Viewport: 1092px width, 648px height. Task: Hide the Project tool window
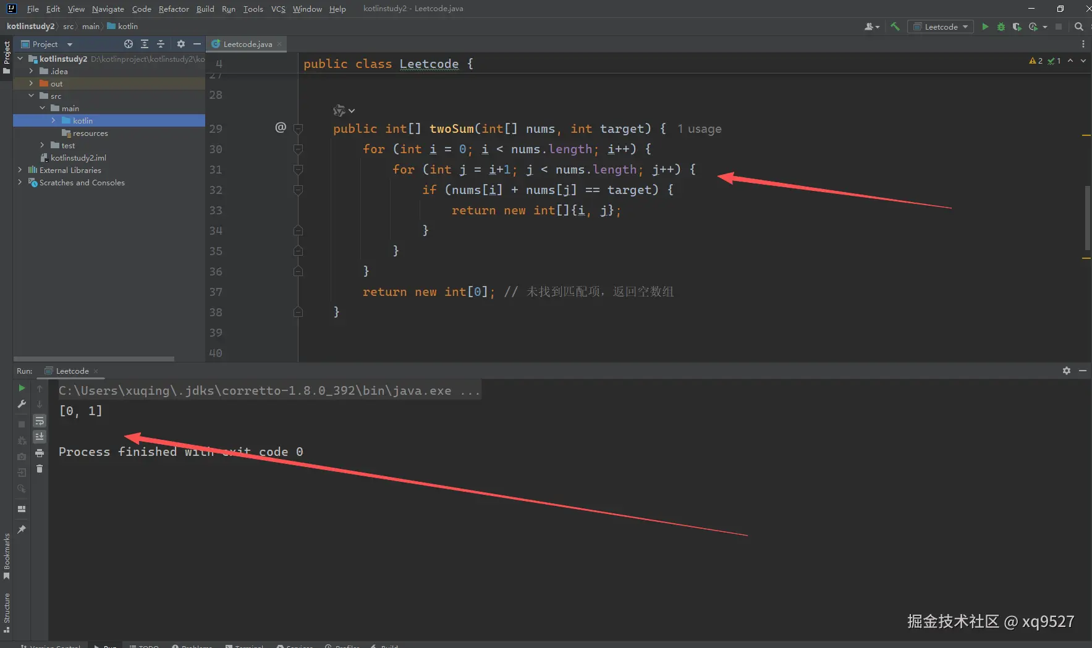click(197, 44)
